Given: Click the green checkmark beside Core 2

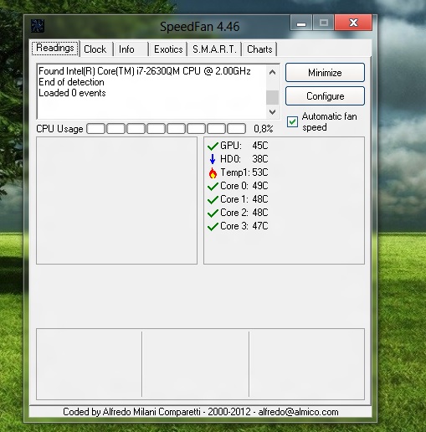Looking at the screenshot, I should 213,213.
